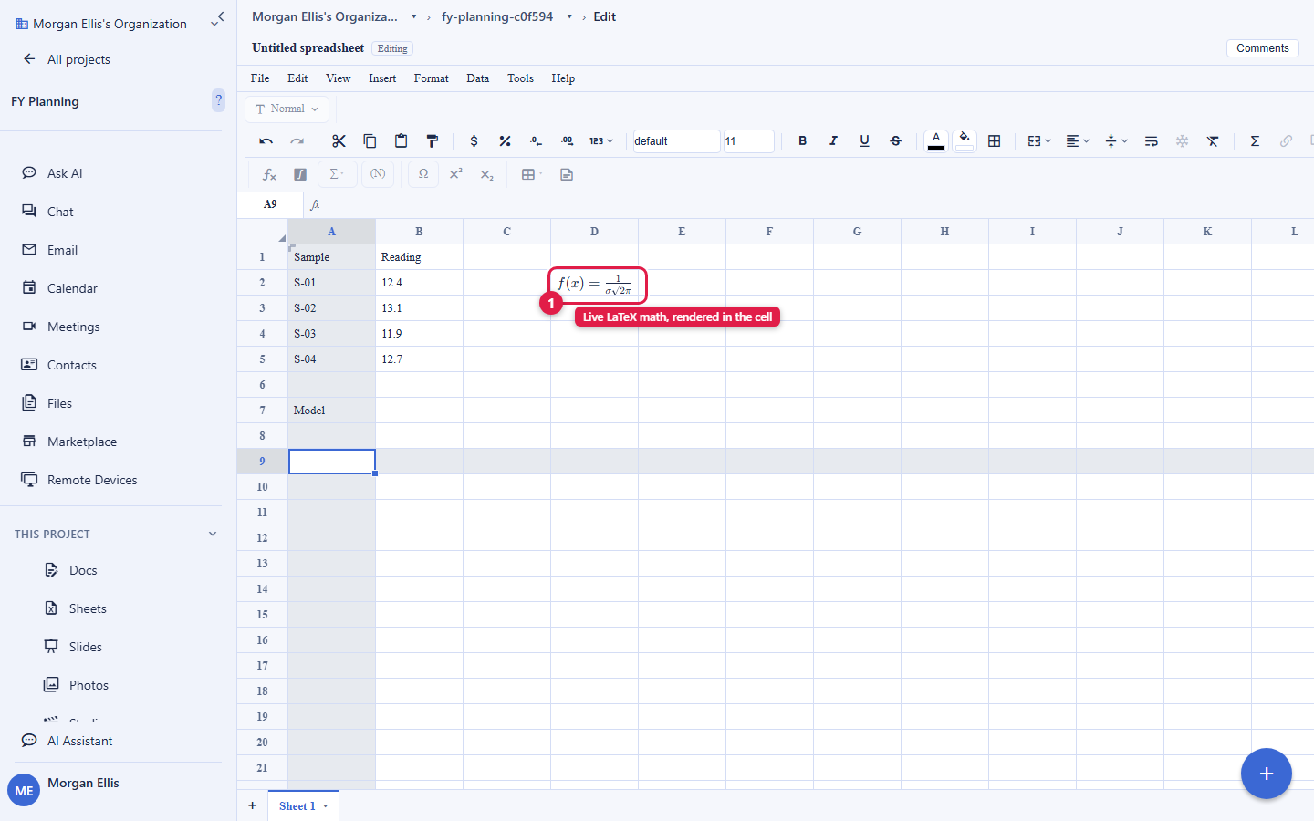The height and width of the screenshot is (821, 1314).
Task: Click the sum sigma toolbar icon
Action: pos(1255,140)
